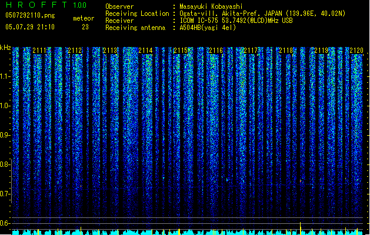The height and width of the screenshot is (235, 370).
Task: Click the 0.6 kHz axis tick label
Action: 5,223
